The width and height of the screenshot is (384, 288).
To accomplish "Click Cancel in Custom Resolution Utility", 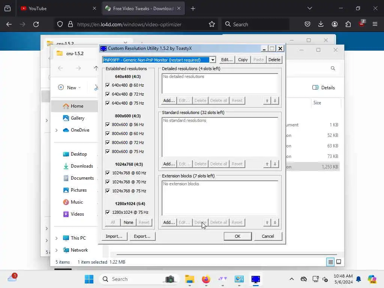I will click(x=268, y=236).
